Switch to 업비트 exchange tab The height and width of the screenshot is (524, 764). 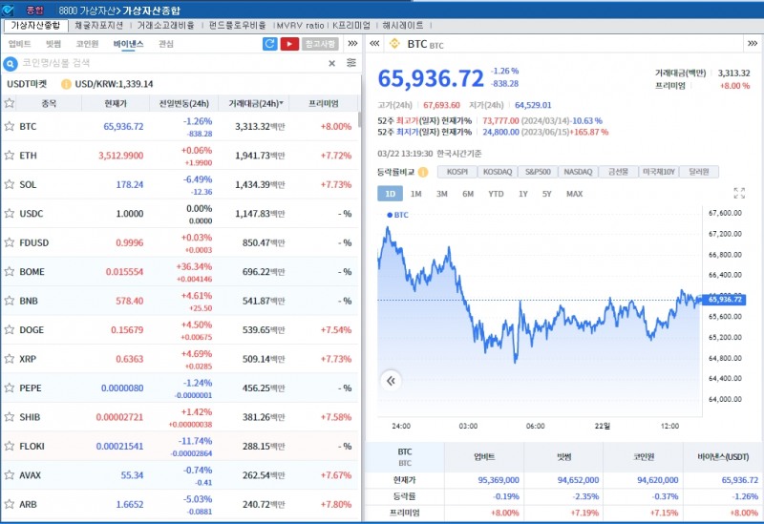pos(19,44)
